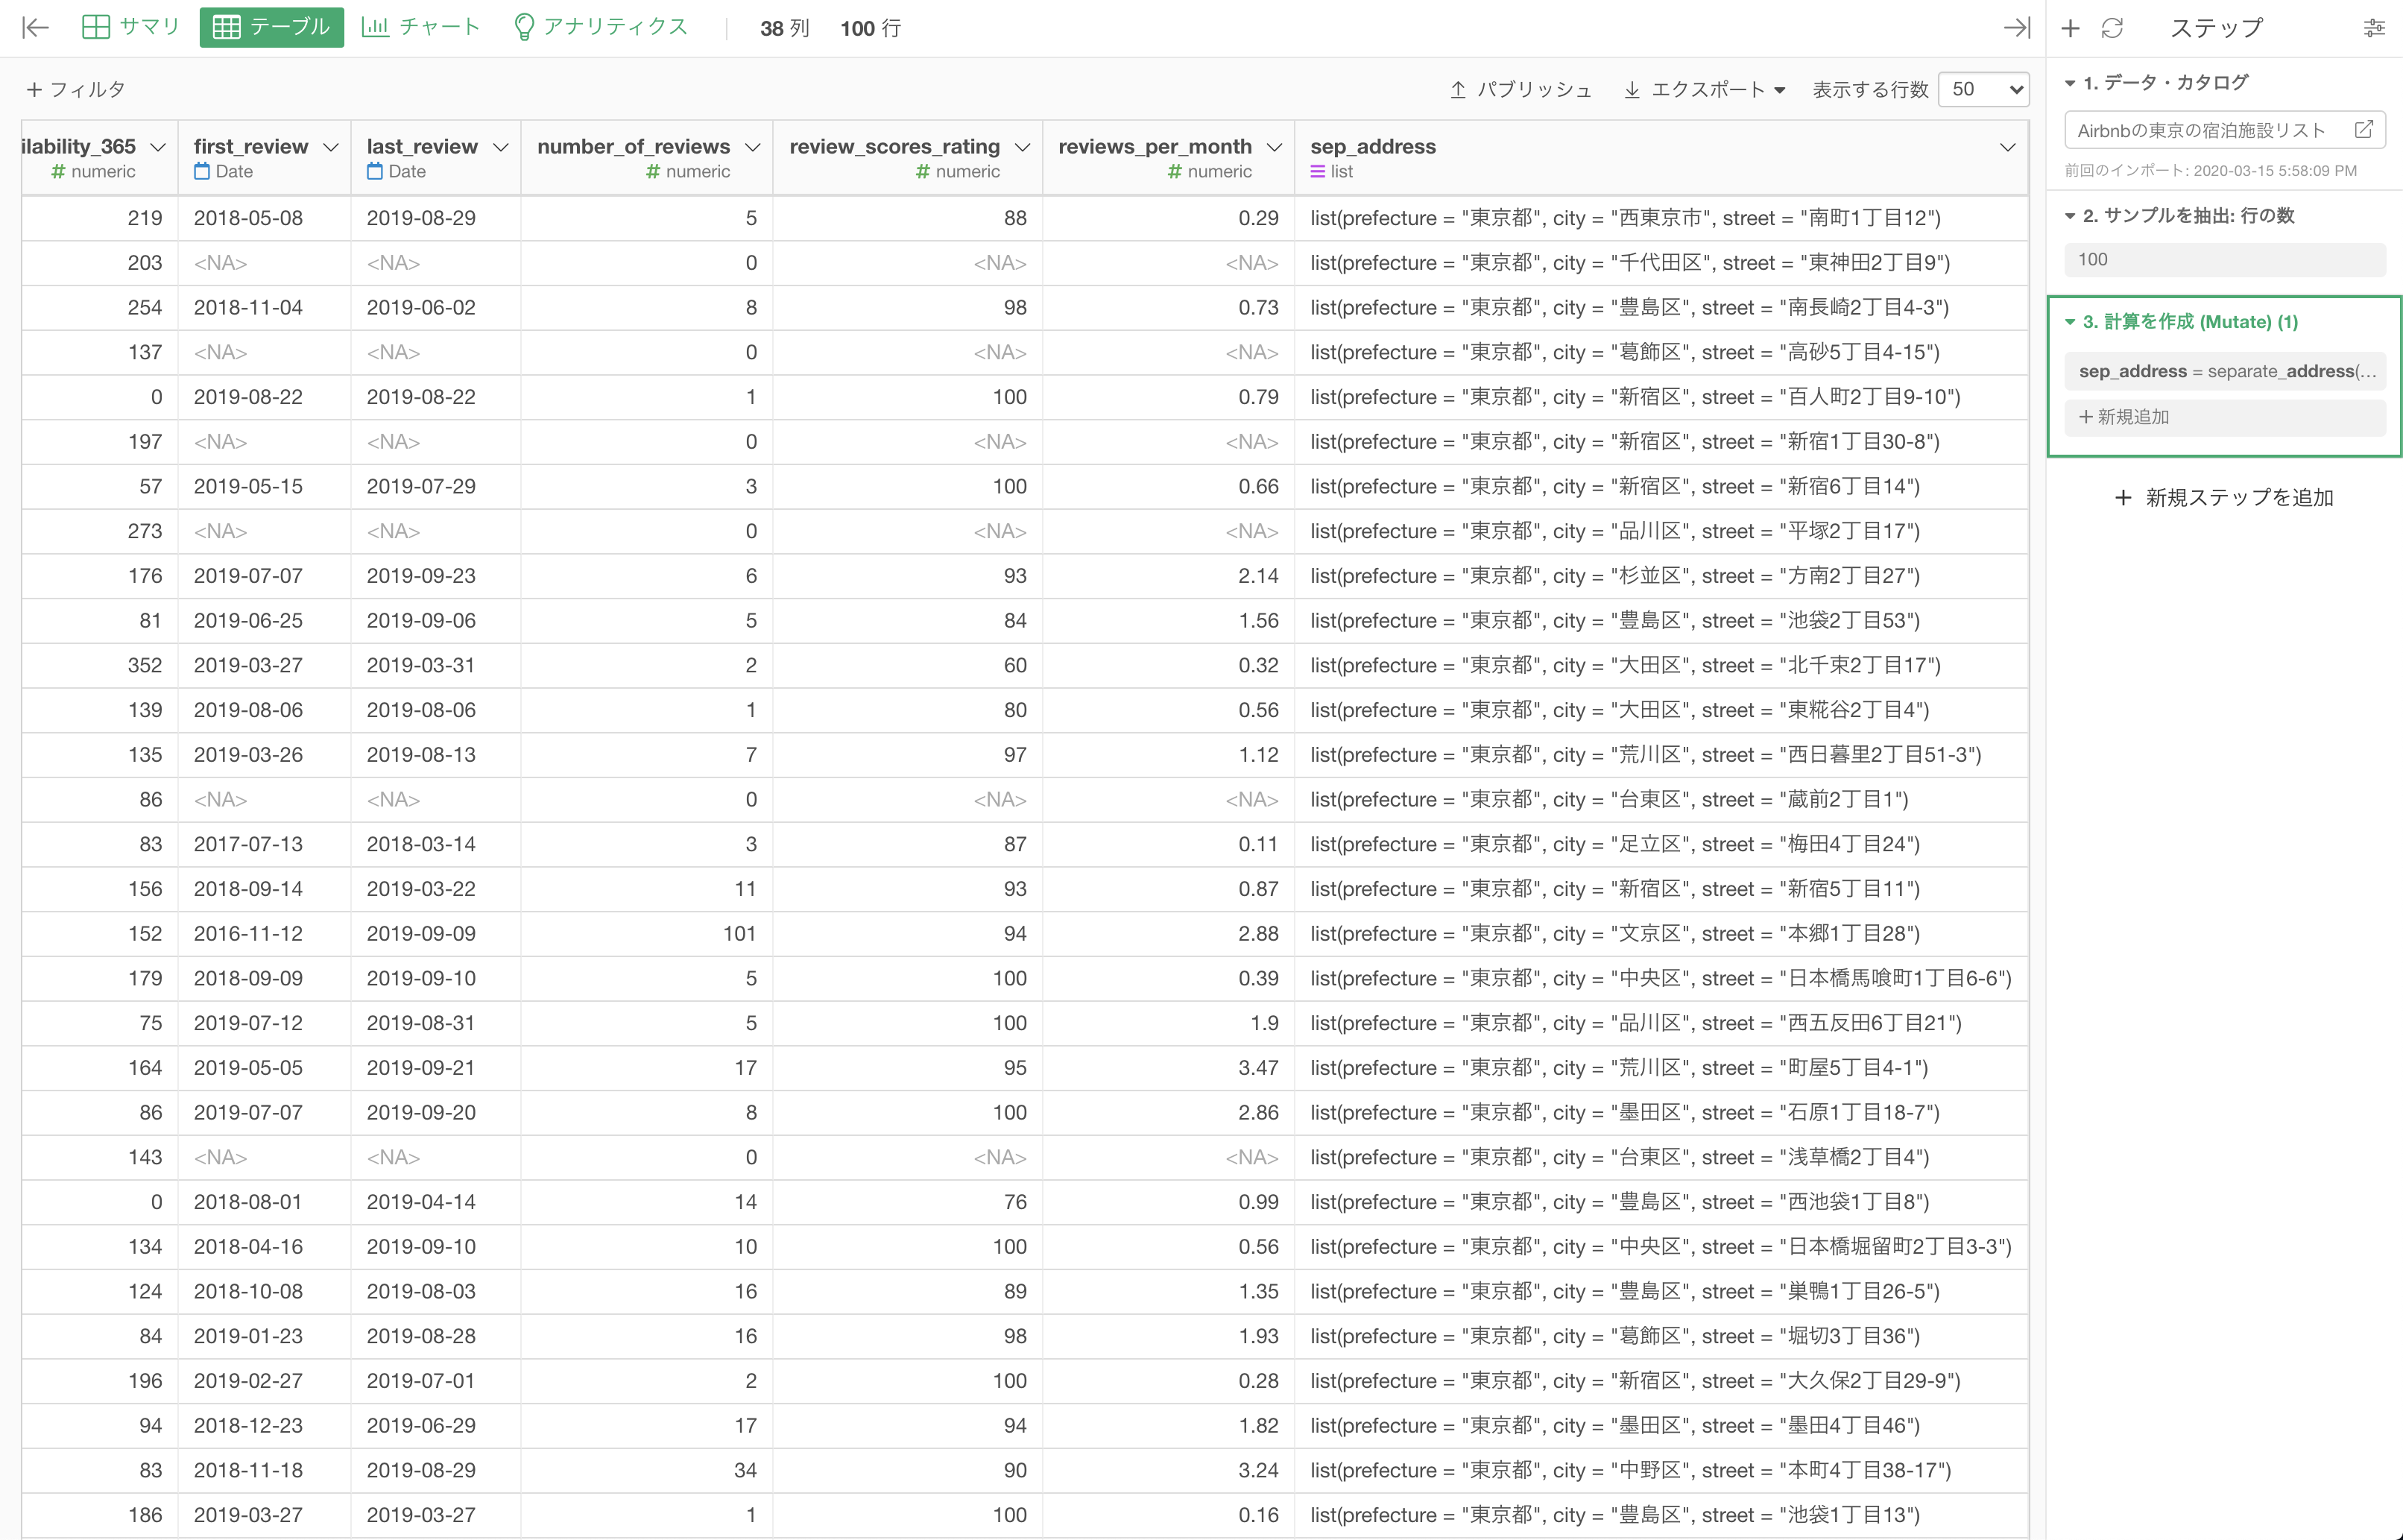Collapse step 3 計算を作成 (Mutate)
The width and height of the screenshot is (2403, 1540).
(2070, 322)
